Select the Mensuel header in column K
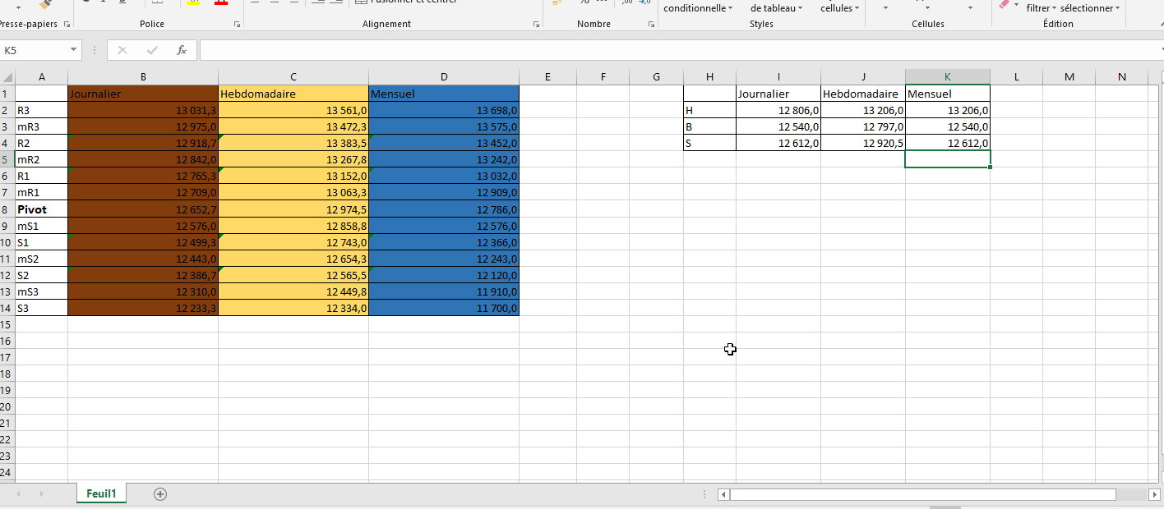The image size is (1164, 509). (948, 94)
